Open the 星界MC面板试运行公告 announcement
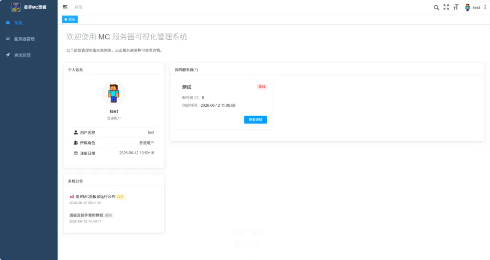The height and width of the screenshot is (260, 490). click(x=95, y=197)
